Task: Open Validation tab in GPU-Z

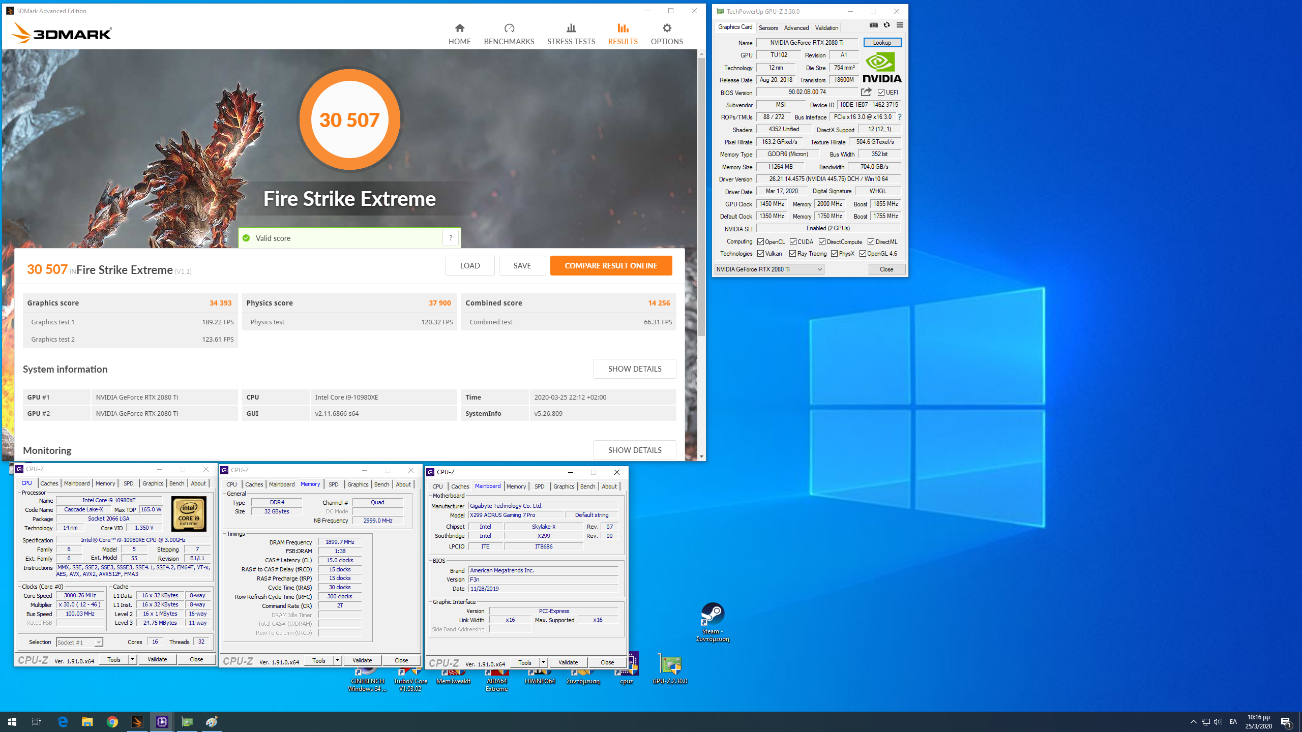Action: click(826, 27)
